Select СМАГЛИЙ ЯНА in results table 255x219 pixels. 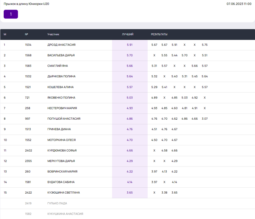point(58,66)
